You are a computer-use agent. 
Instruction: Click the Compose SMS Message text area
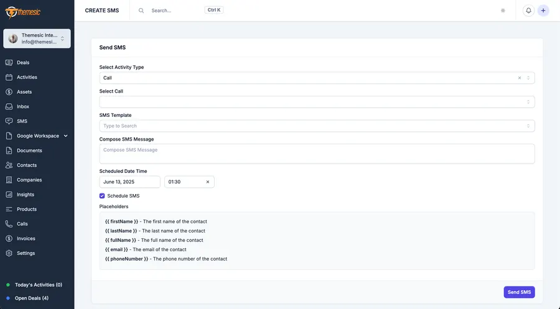coord(317,154)
